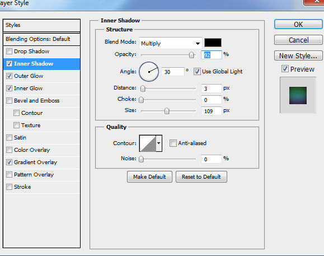Click the New Style... button
324x256 pixels.
[x=298, y=55]
